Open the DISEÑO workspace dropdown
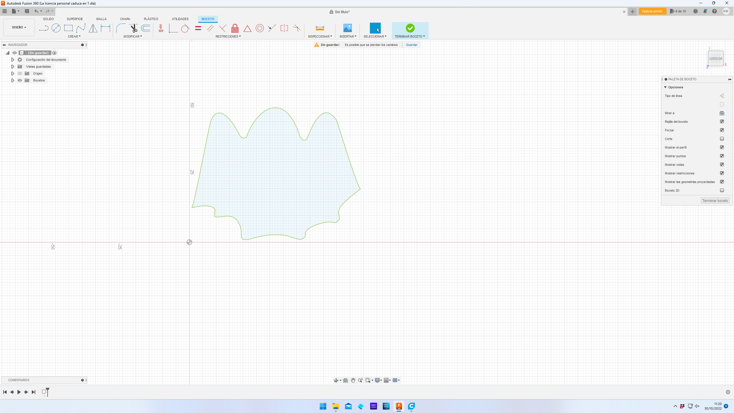Image resolution: width=734 pixels, height=413 pixels. [19, 27]
